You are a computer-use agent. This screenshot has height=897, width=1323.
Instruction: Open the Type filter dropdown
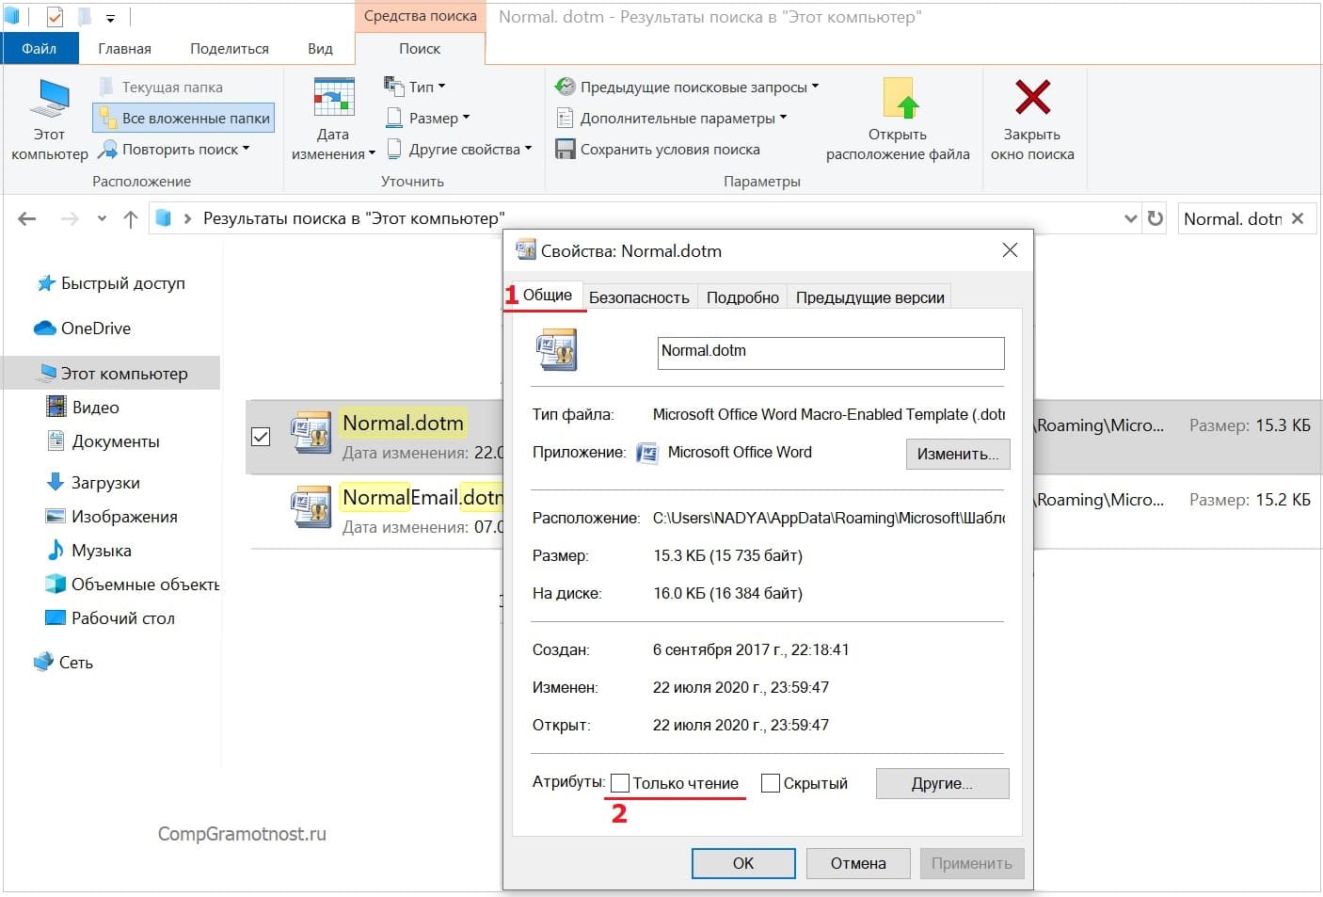(x=415, y=87)
